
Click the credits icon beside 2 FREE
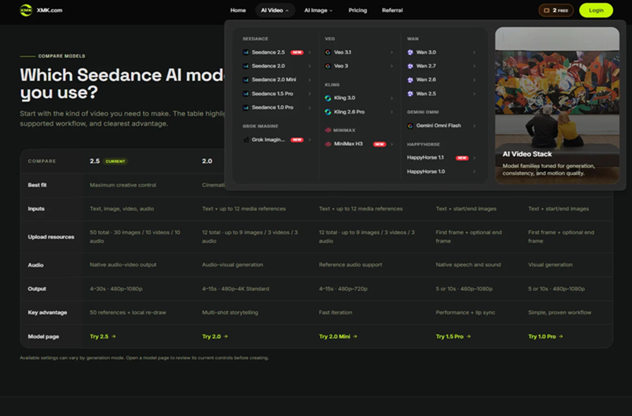(547, 11)
